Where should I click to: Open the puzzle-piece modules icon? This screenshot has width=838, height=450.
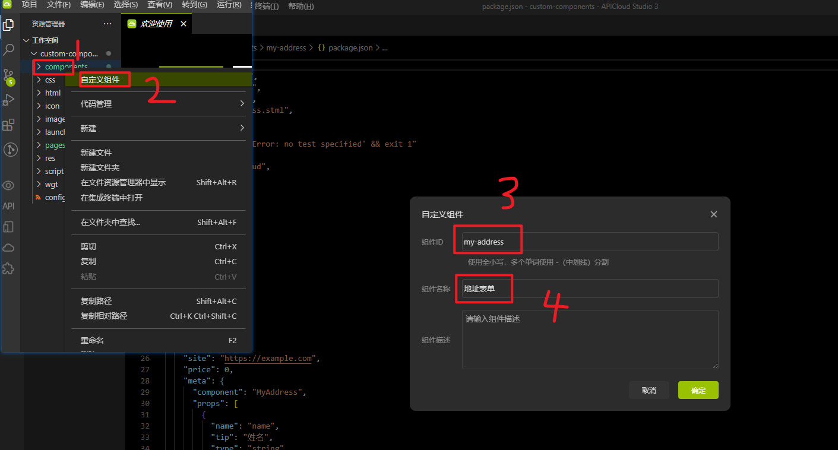[8, 268]
